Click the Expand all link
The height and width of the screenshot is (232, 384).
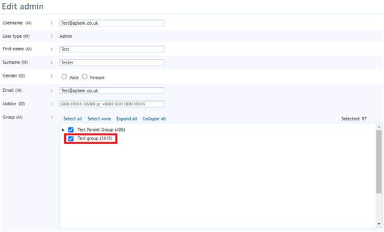click(x=127, y=118)
